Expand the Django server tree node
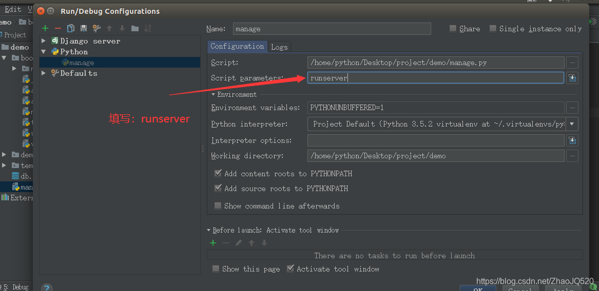The height and width of the screenshot is (291, 599). (x=44, y=41)
